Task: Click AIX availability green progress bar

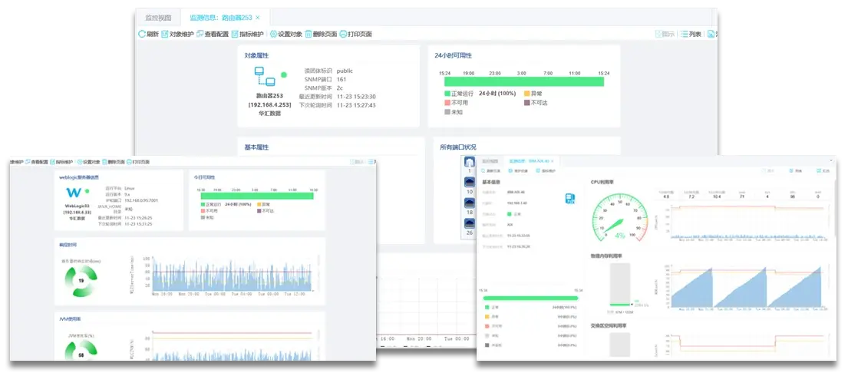Action: pos(530,298)
